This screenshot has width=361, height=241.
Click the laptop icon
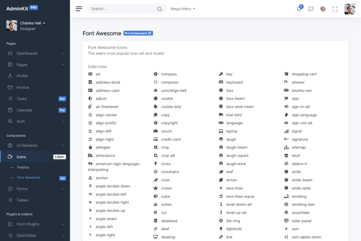(x=221, y=131)
